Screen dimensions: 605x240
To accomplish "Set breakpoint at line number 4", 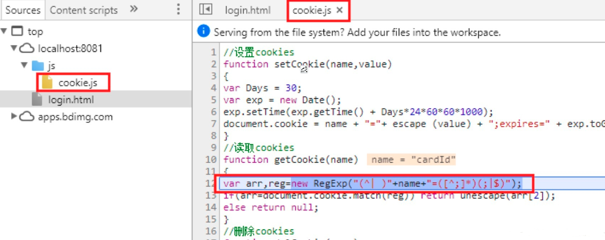I will click(x=214, y=88).
